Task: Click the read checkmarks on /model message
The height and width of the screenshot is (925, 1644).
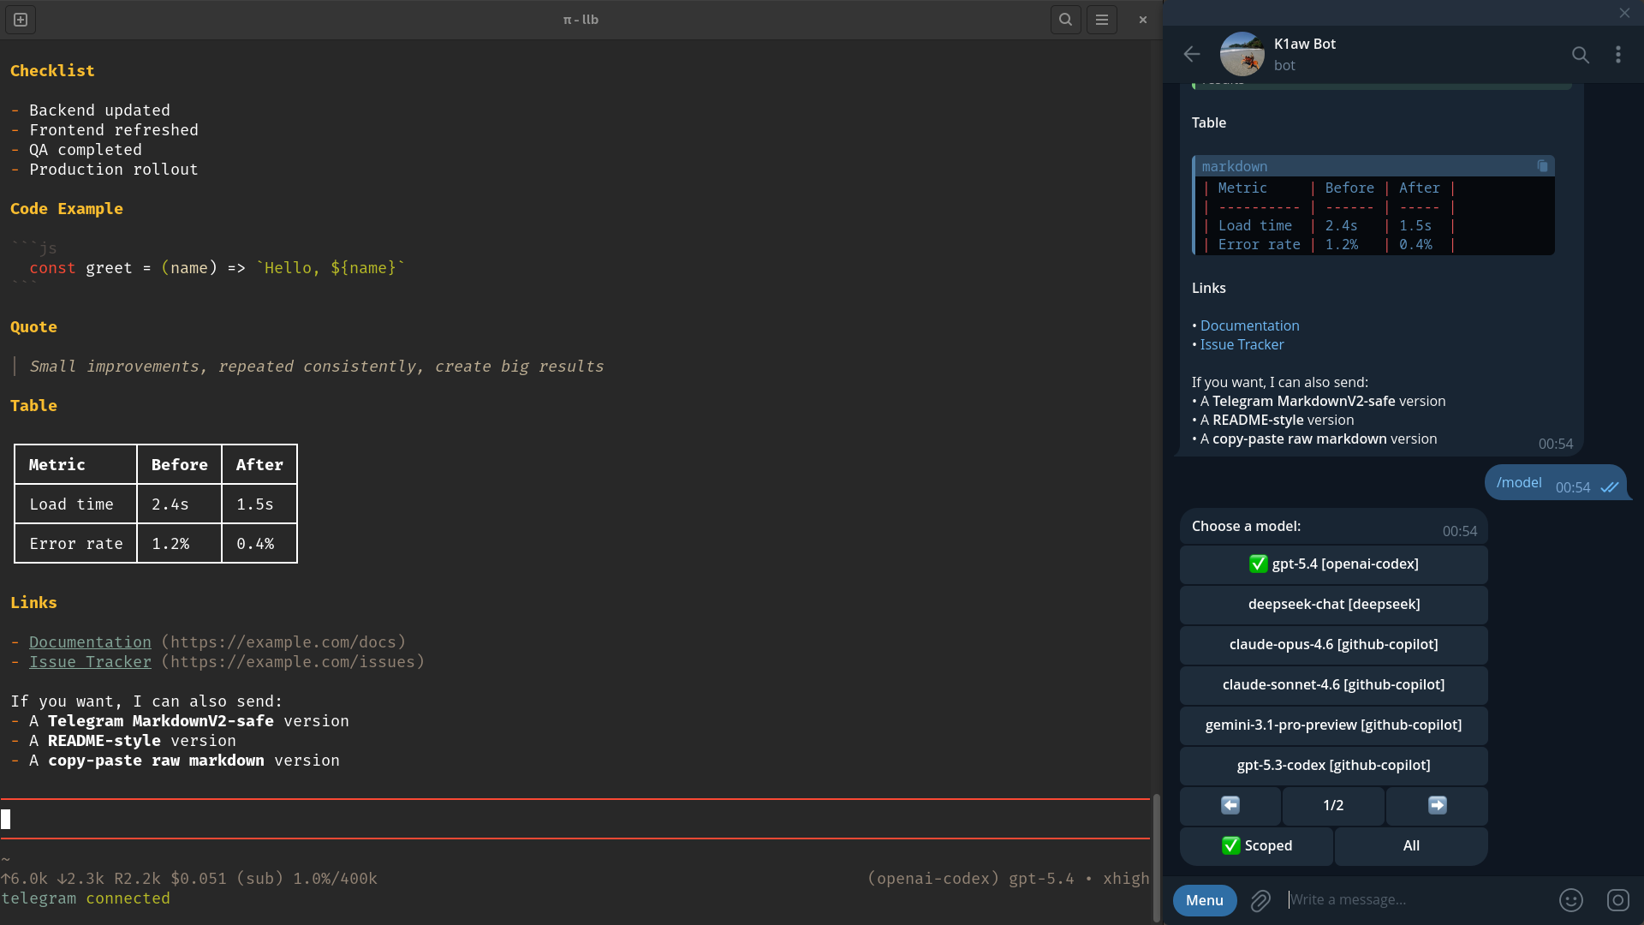Action: [x=1610, y=487]
